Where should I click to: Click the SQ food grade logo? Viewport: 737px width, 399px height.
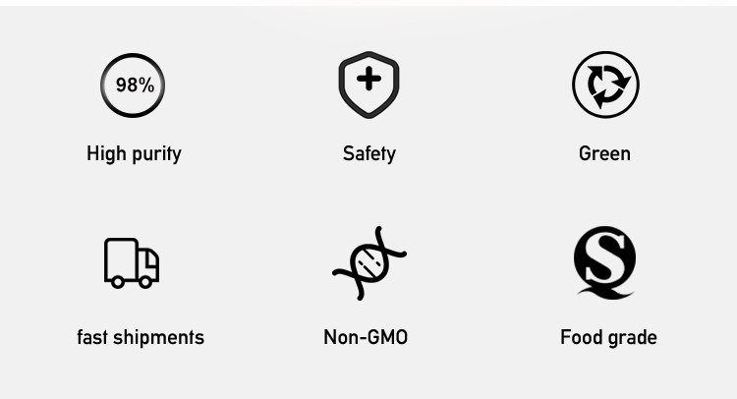[x=604, y=261]
